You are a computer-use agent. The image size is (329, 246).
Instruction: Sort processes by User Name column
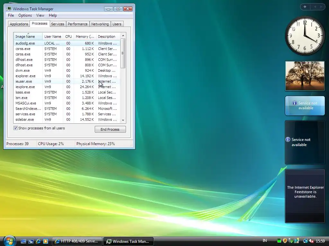pyautogui.click(x=53, y=37)
